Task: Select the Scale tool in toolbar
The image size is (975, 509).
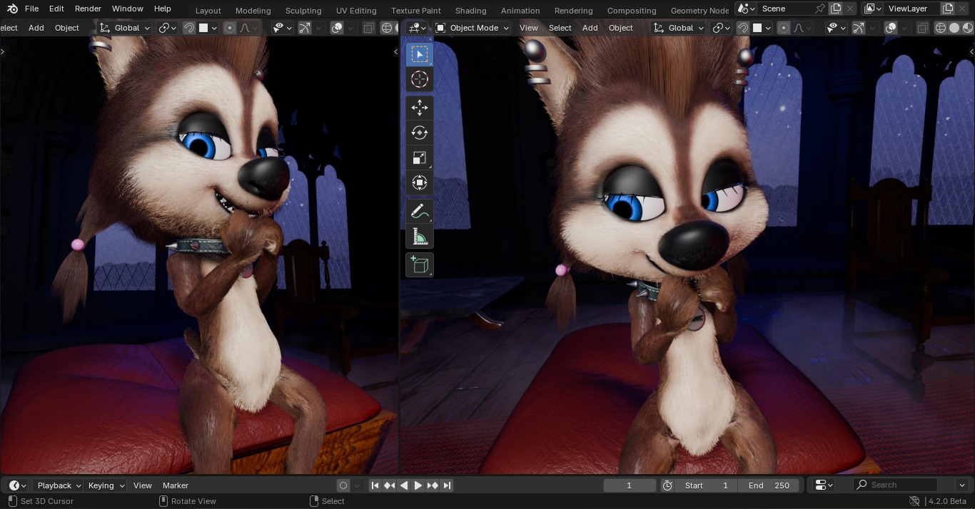Action: pos(420,158)
